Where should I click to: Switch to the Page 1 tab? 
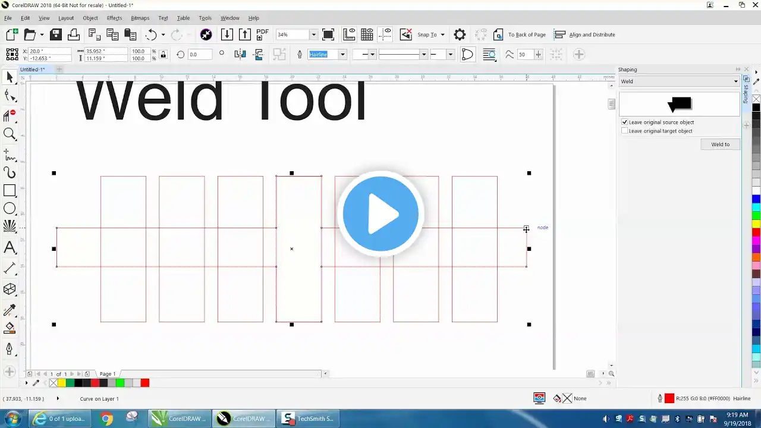108,374
